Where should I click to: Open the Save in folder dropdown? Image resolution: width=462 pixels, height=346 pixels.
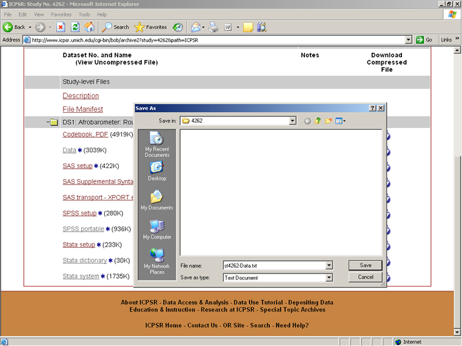(x=292, y=121)
